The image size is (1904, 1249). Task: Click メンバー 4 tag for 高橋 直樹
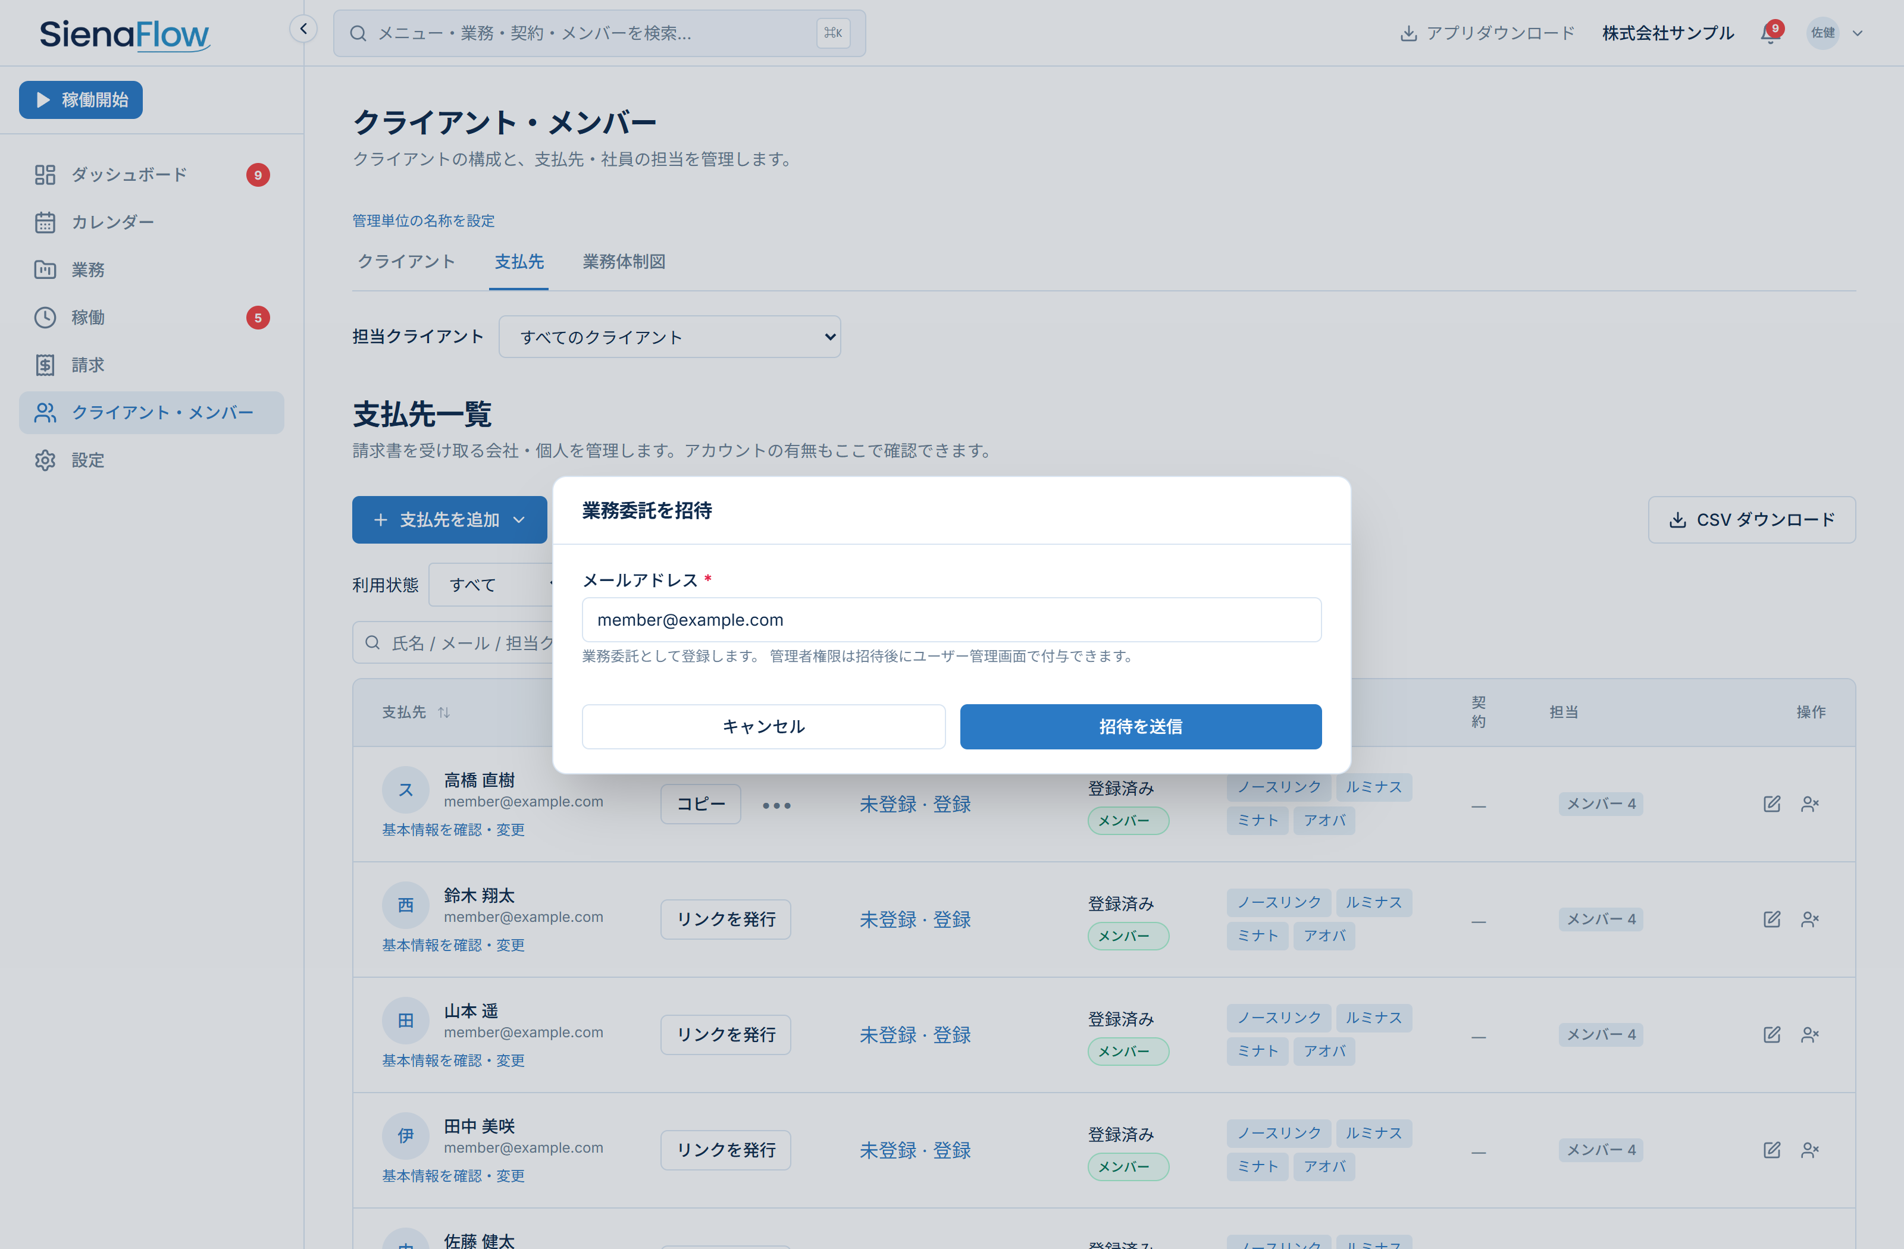1600,804
